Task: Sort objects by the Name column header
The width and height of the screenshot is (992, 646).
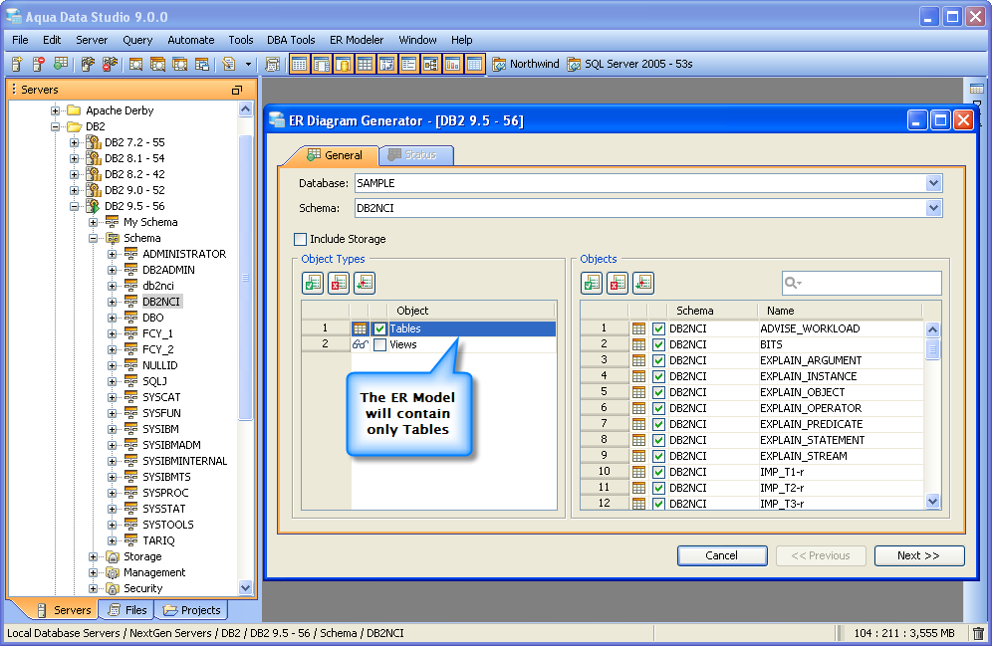Action: [840, 311]
